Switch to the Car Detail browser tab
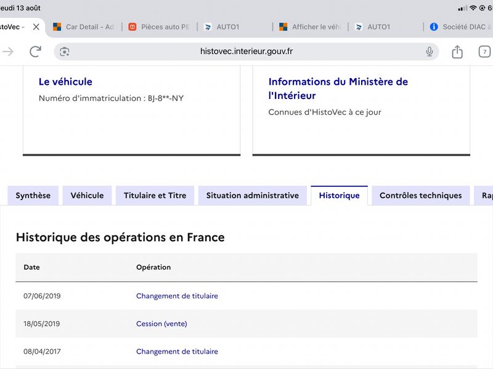Viewport: 493px width, 369px height. pos(83,27)
